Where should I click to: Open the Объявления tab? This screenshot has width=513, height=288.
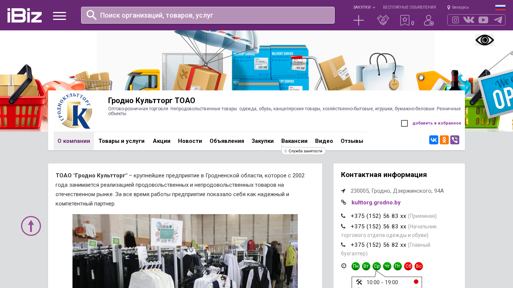[227, 141]
